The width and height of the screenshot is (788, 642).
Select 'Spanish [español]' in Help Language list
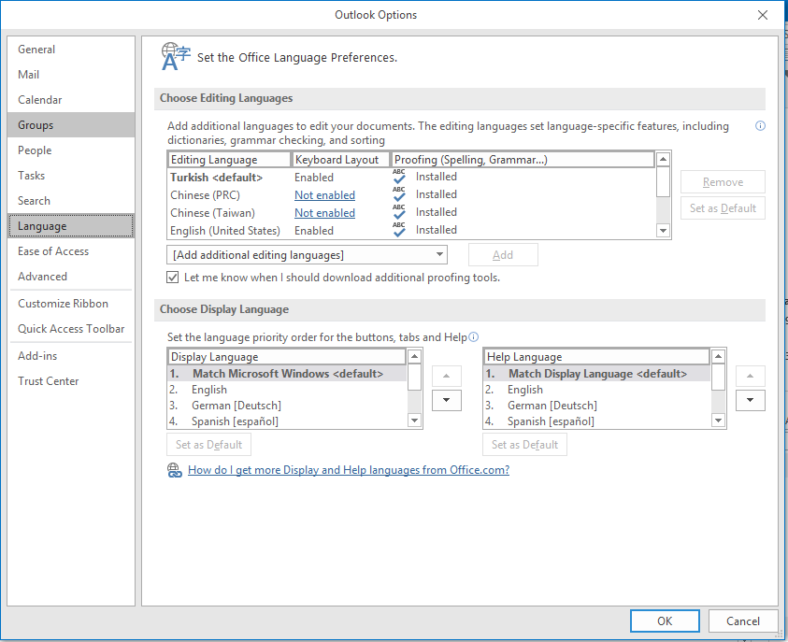(597, 421)
